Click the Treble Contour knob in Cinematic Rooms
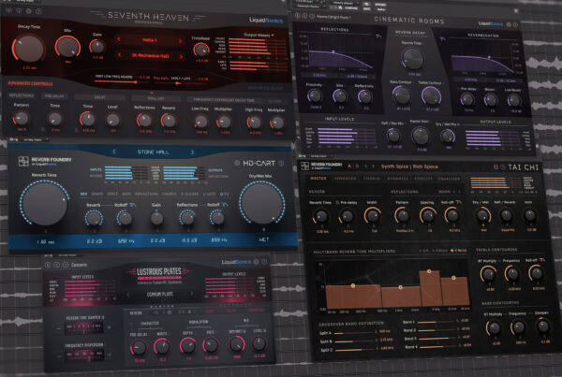Viewport: 562px width, 377px height. (x=431, y=95)
